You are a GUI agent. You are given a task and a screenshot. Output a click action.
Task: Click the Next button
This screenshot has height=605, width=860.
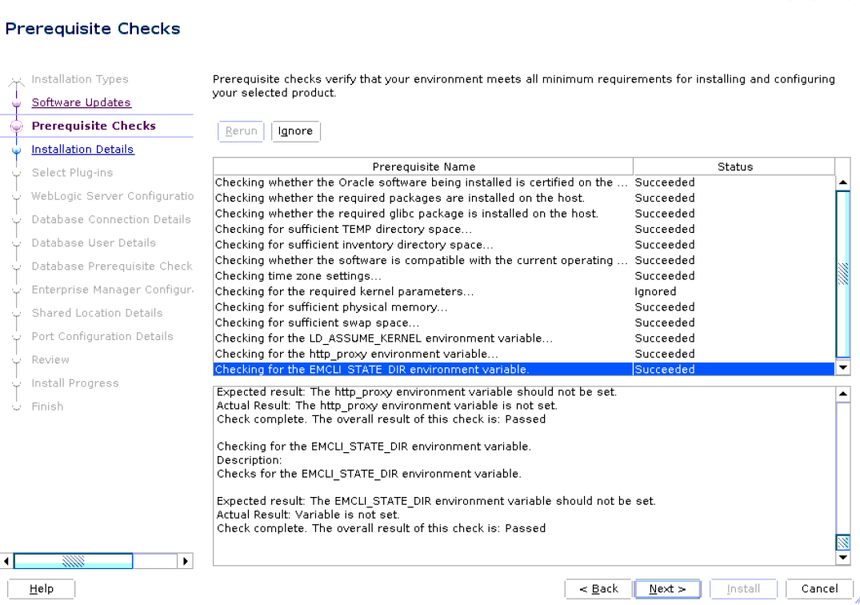coord(667,588)
